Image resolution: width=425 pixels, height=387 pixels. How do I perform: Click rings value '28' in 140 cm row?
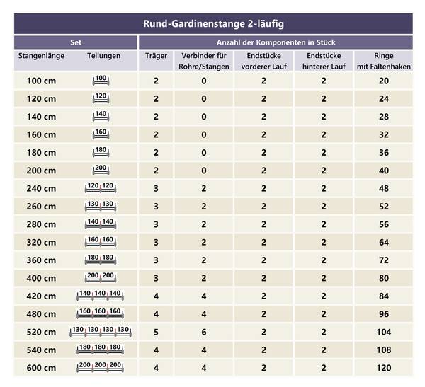(384, 117)
